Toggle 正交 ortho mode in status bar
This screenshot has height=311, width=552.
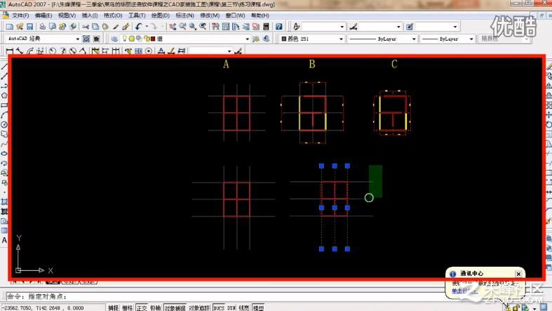(142, 307)
